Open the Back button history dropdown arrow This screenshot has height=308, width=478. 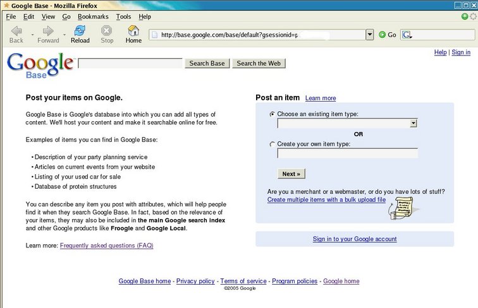coord(32,35)
